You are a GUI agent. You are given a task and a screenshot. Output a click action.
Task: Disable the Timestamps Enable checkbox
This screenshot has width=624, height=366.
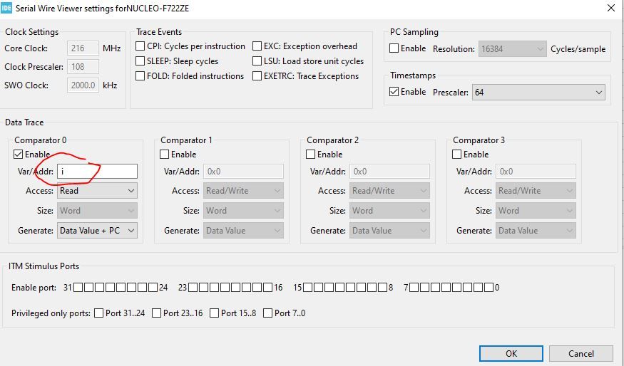pos(394,92)
